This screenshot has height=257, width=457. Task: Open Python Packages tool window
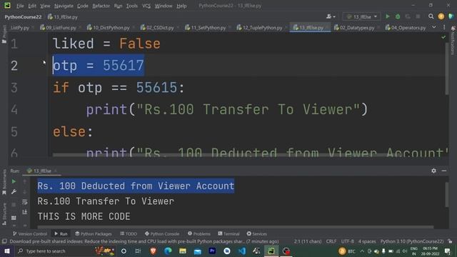[x=94, y=233]
